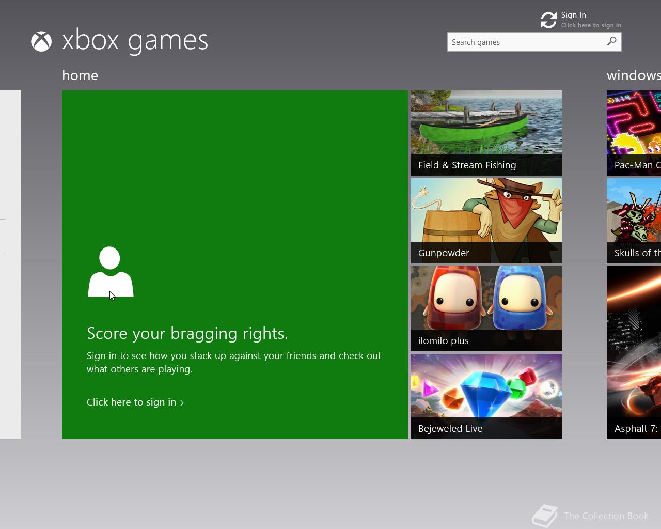
Task: Select the home section heading
Action: [80, 75]
